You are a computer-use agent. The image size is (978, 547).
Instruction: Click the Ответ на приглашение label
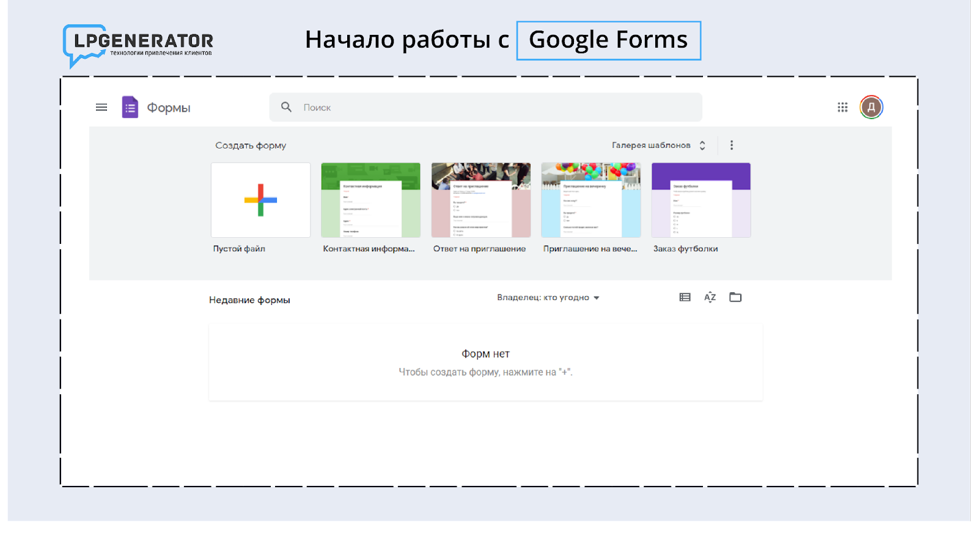(479, 249)
